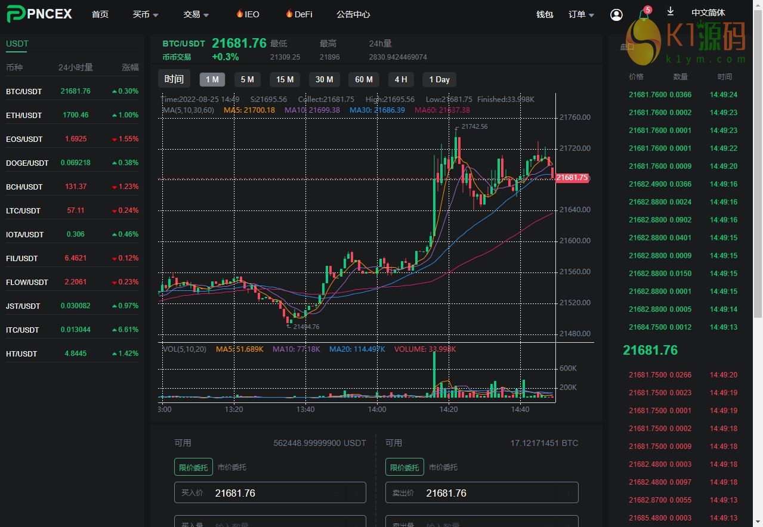Screen dimensions: 763x527
Task: Select the DOGE/USDT pair row
Action: [x=72, y=163]
